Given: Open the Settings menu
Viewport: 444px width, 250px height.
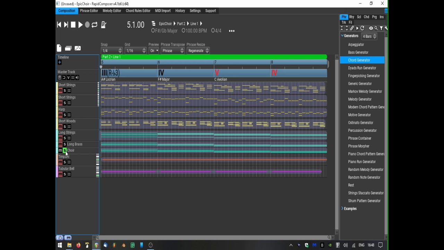Looking at the screenshot, I should click(x=195, y=11).
